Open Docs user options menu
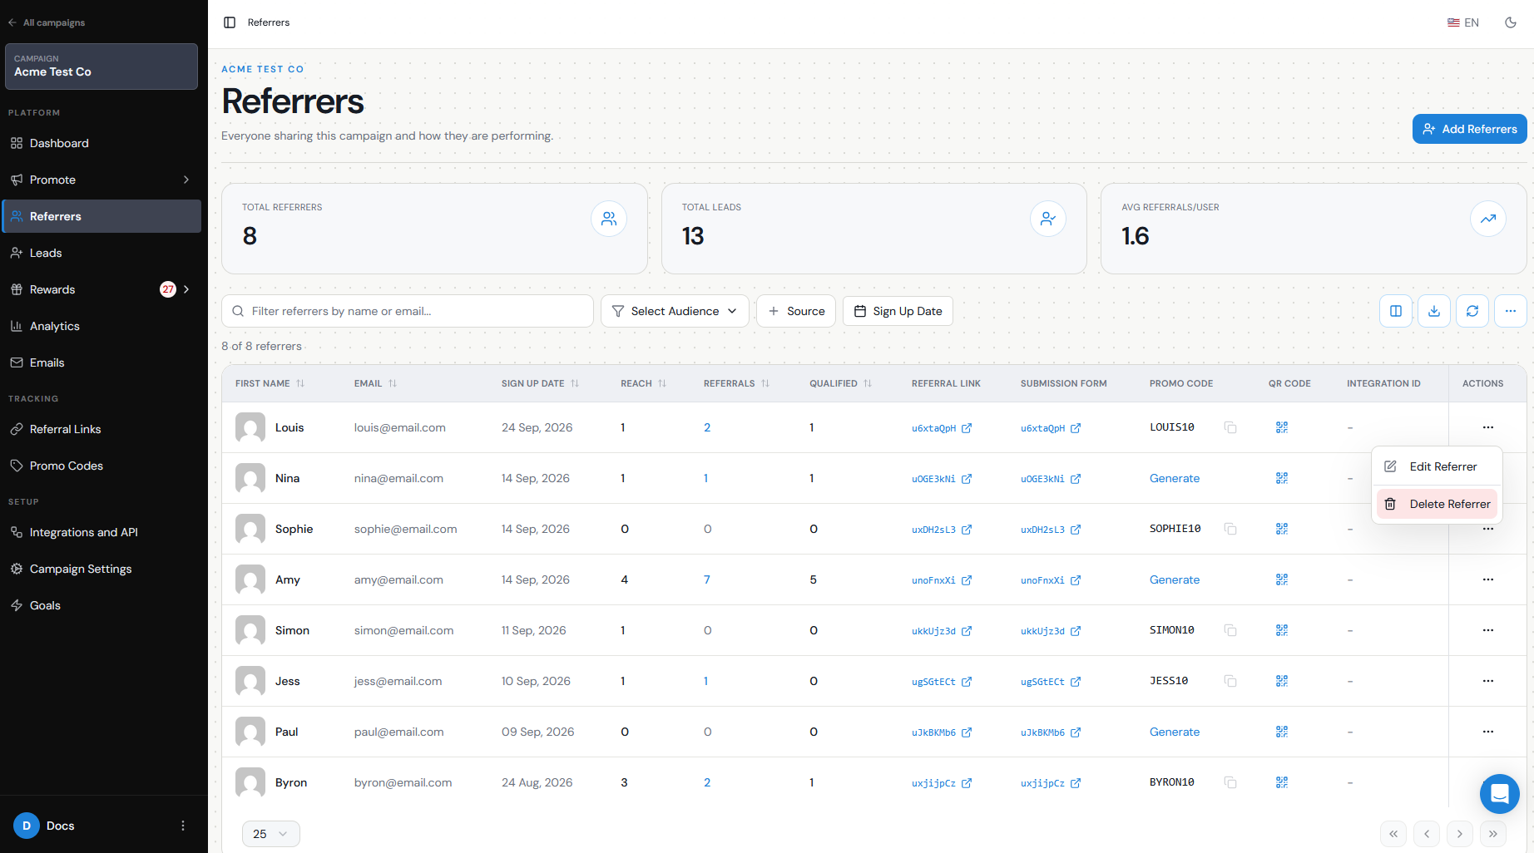This screenshot has height=853, width=1534. click(183, 826)
